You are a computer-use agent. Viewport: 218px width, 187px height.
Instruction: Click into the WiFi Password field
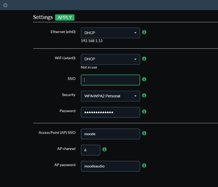[110, 112]
